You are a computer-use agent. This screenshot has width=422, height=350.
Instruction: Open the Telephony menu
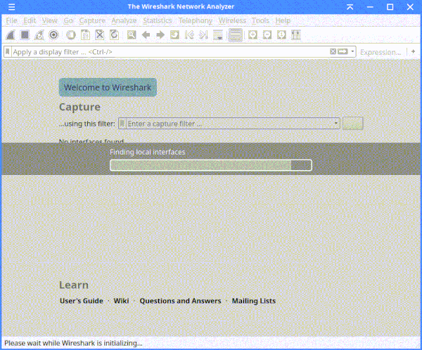[196, 20]
